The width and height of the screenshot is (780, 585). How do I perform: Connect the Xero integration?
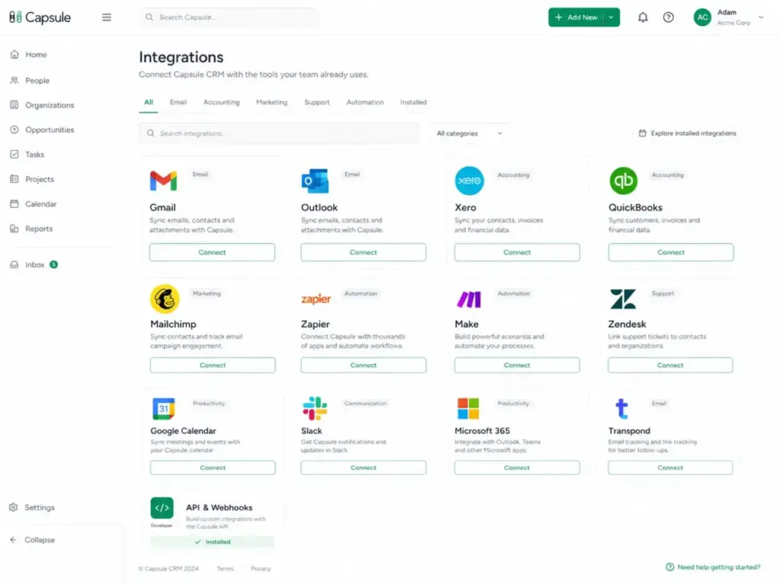(517, 252)
